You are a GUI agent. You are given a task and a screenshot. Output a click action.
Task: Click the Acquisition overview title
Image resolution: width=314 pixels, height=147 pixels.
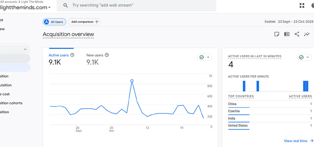[x=68, y=34]
